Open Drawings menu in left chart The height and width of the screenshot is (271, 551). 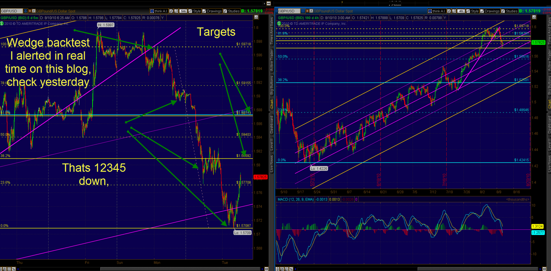[212, 11]
